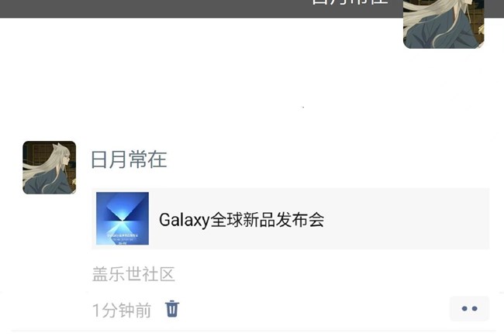
Task: Open the 盖乐世社区 source label
Action: pos(133,274)
